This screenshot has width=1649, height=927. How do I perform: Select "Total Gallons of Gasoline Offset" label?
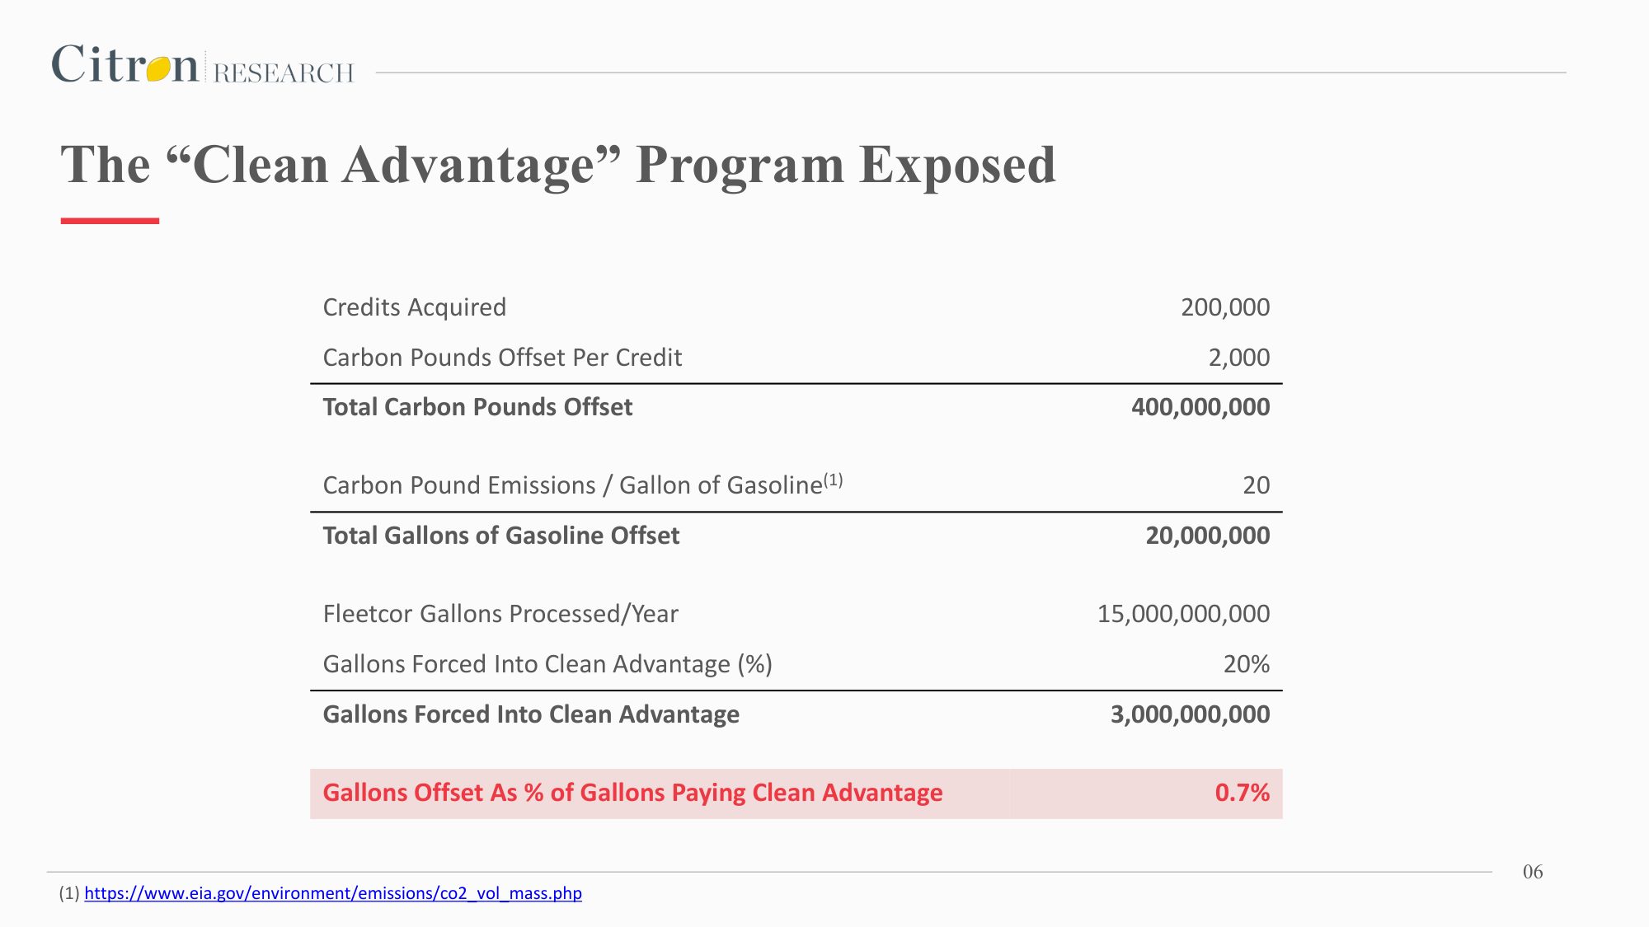tap(500, 536)
